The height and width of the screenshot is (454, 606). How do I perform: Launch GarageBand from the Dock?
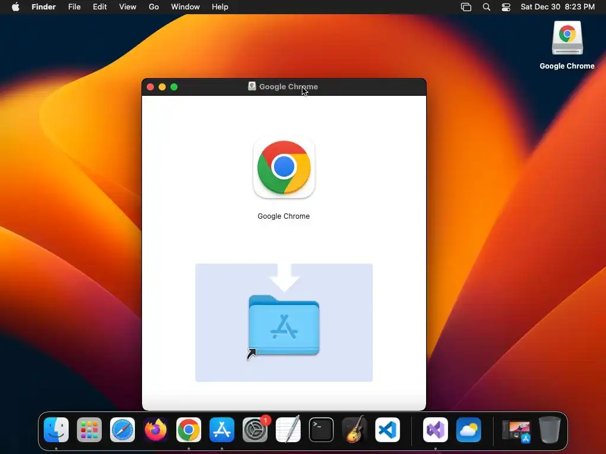click(x=354, y=430)
